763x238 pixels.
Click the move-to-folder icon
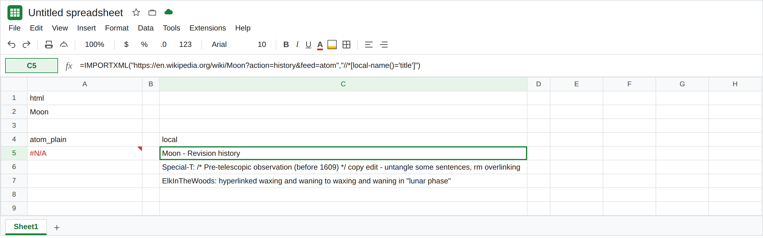[x=152, y=12]
